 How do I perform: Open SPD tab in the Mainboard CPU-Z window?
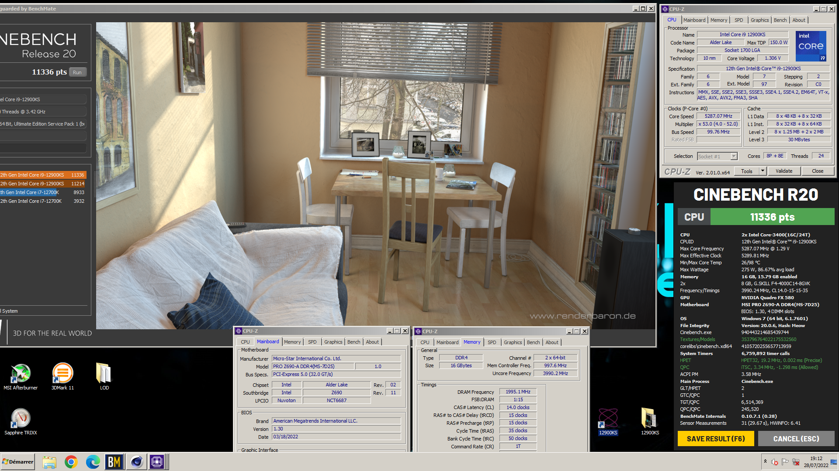pos(312,342)
